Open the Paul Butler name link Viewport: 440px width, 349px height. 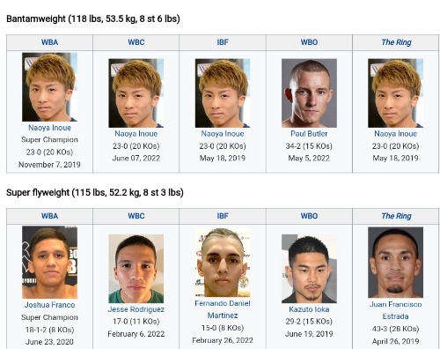(309, 134)
